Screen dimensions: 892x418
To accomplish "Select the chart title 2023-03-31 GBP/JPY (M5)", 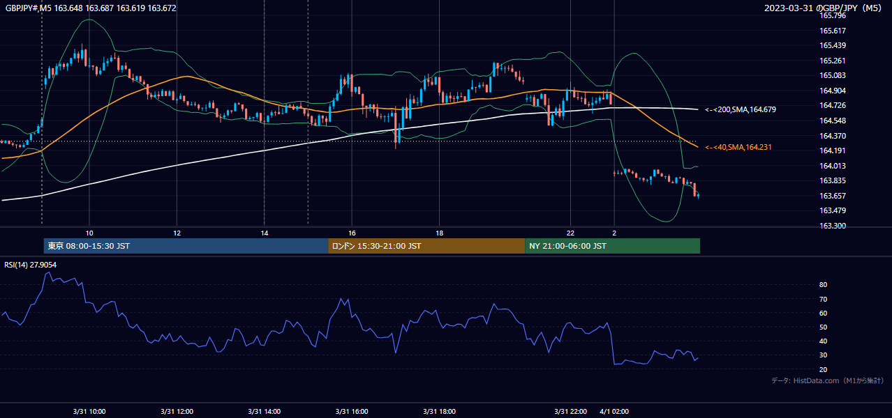I will coord(824,8).
